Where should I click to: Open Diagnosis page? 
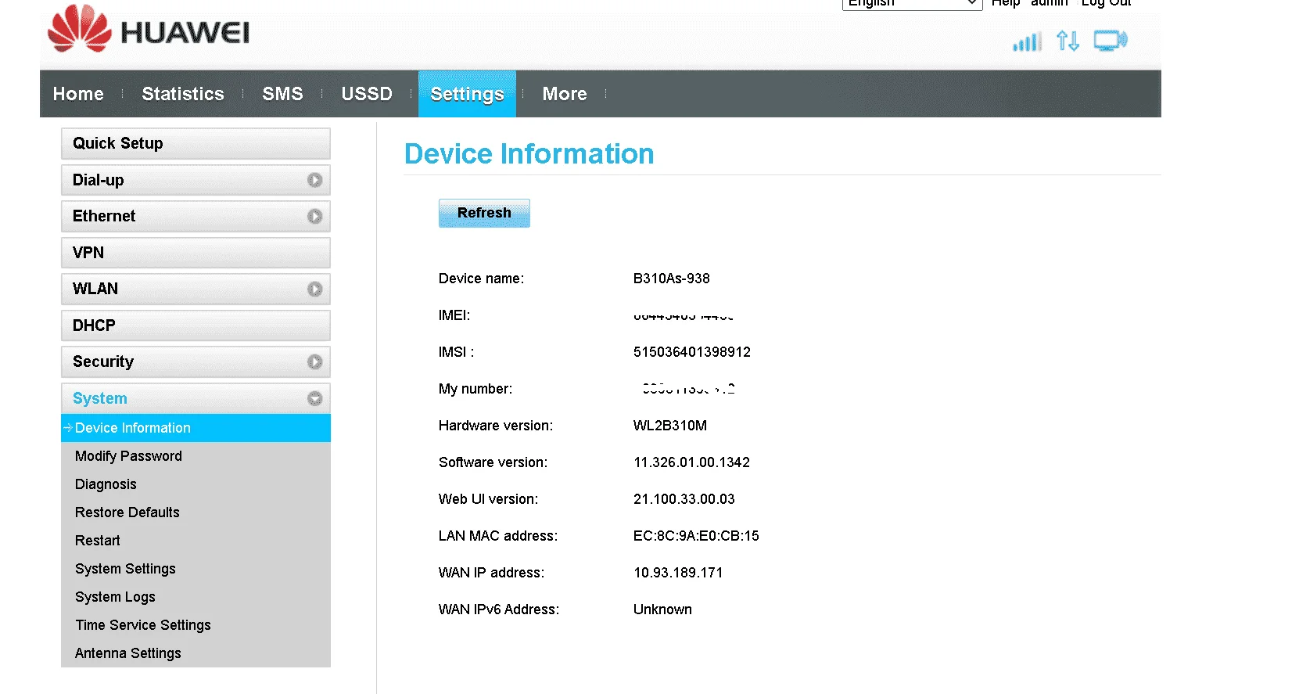[106, 484]
